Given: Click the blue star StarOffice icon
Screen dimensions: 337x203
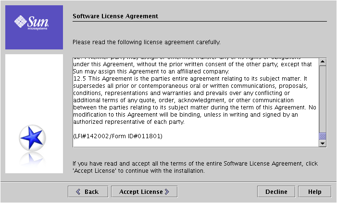Looking at the screenshot, I should [33, 138].
